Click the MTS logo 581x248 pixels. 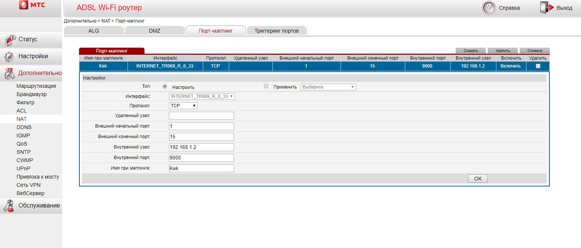31,5
